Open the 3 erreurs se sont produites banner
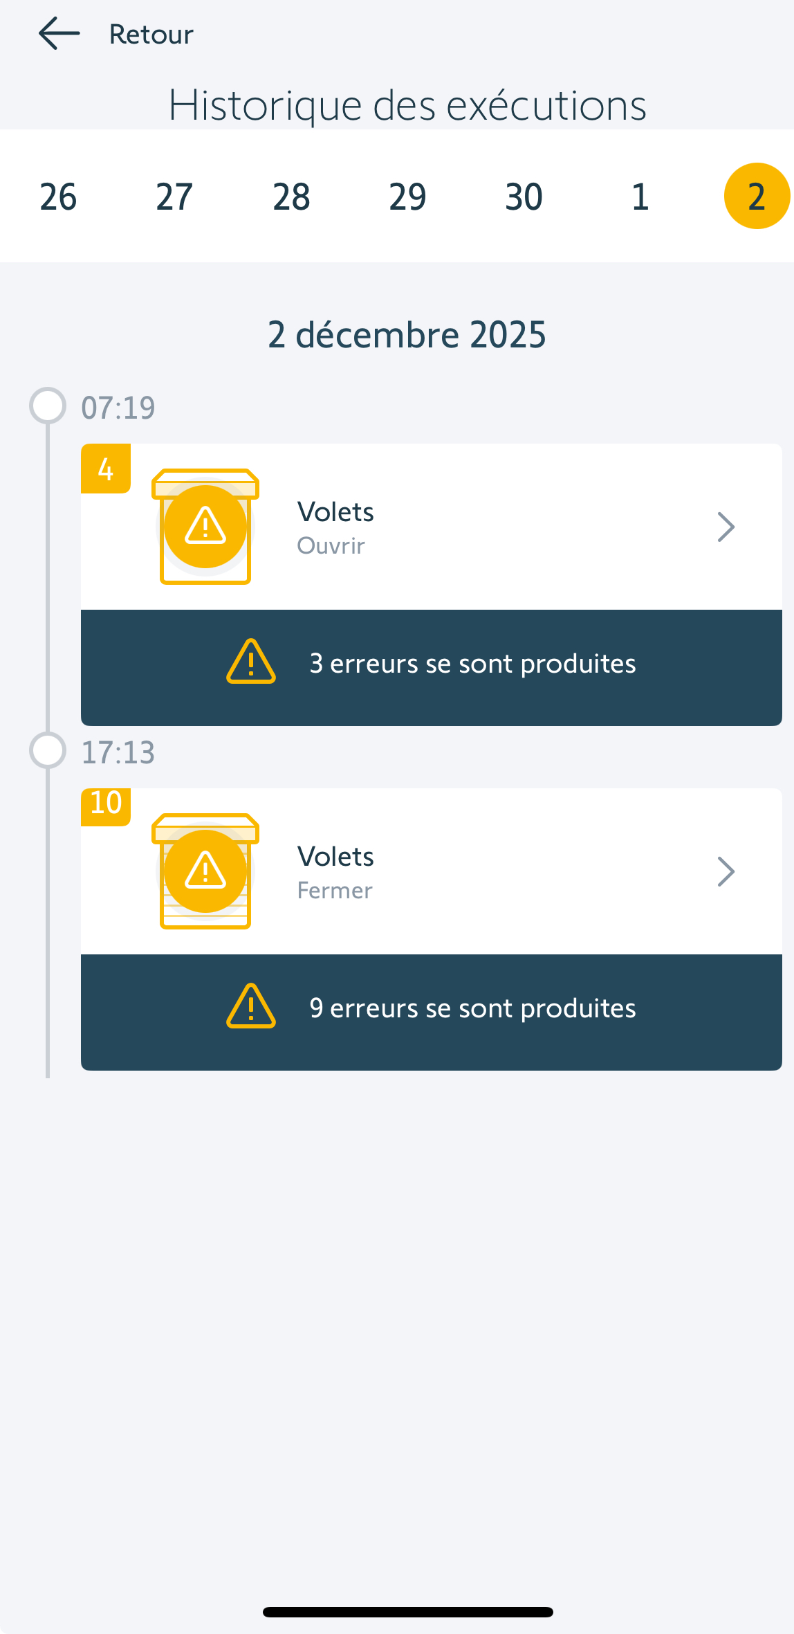The height and width of the screenshot is (1634, 794). tap(473, 664)
